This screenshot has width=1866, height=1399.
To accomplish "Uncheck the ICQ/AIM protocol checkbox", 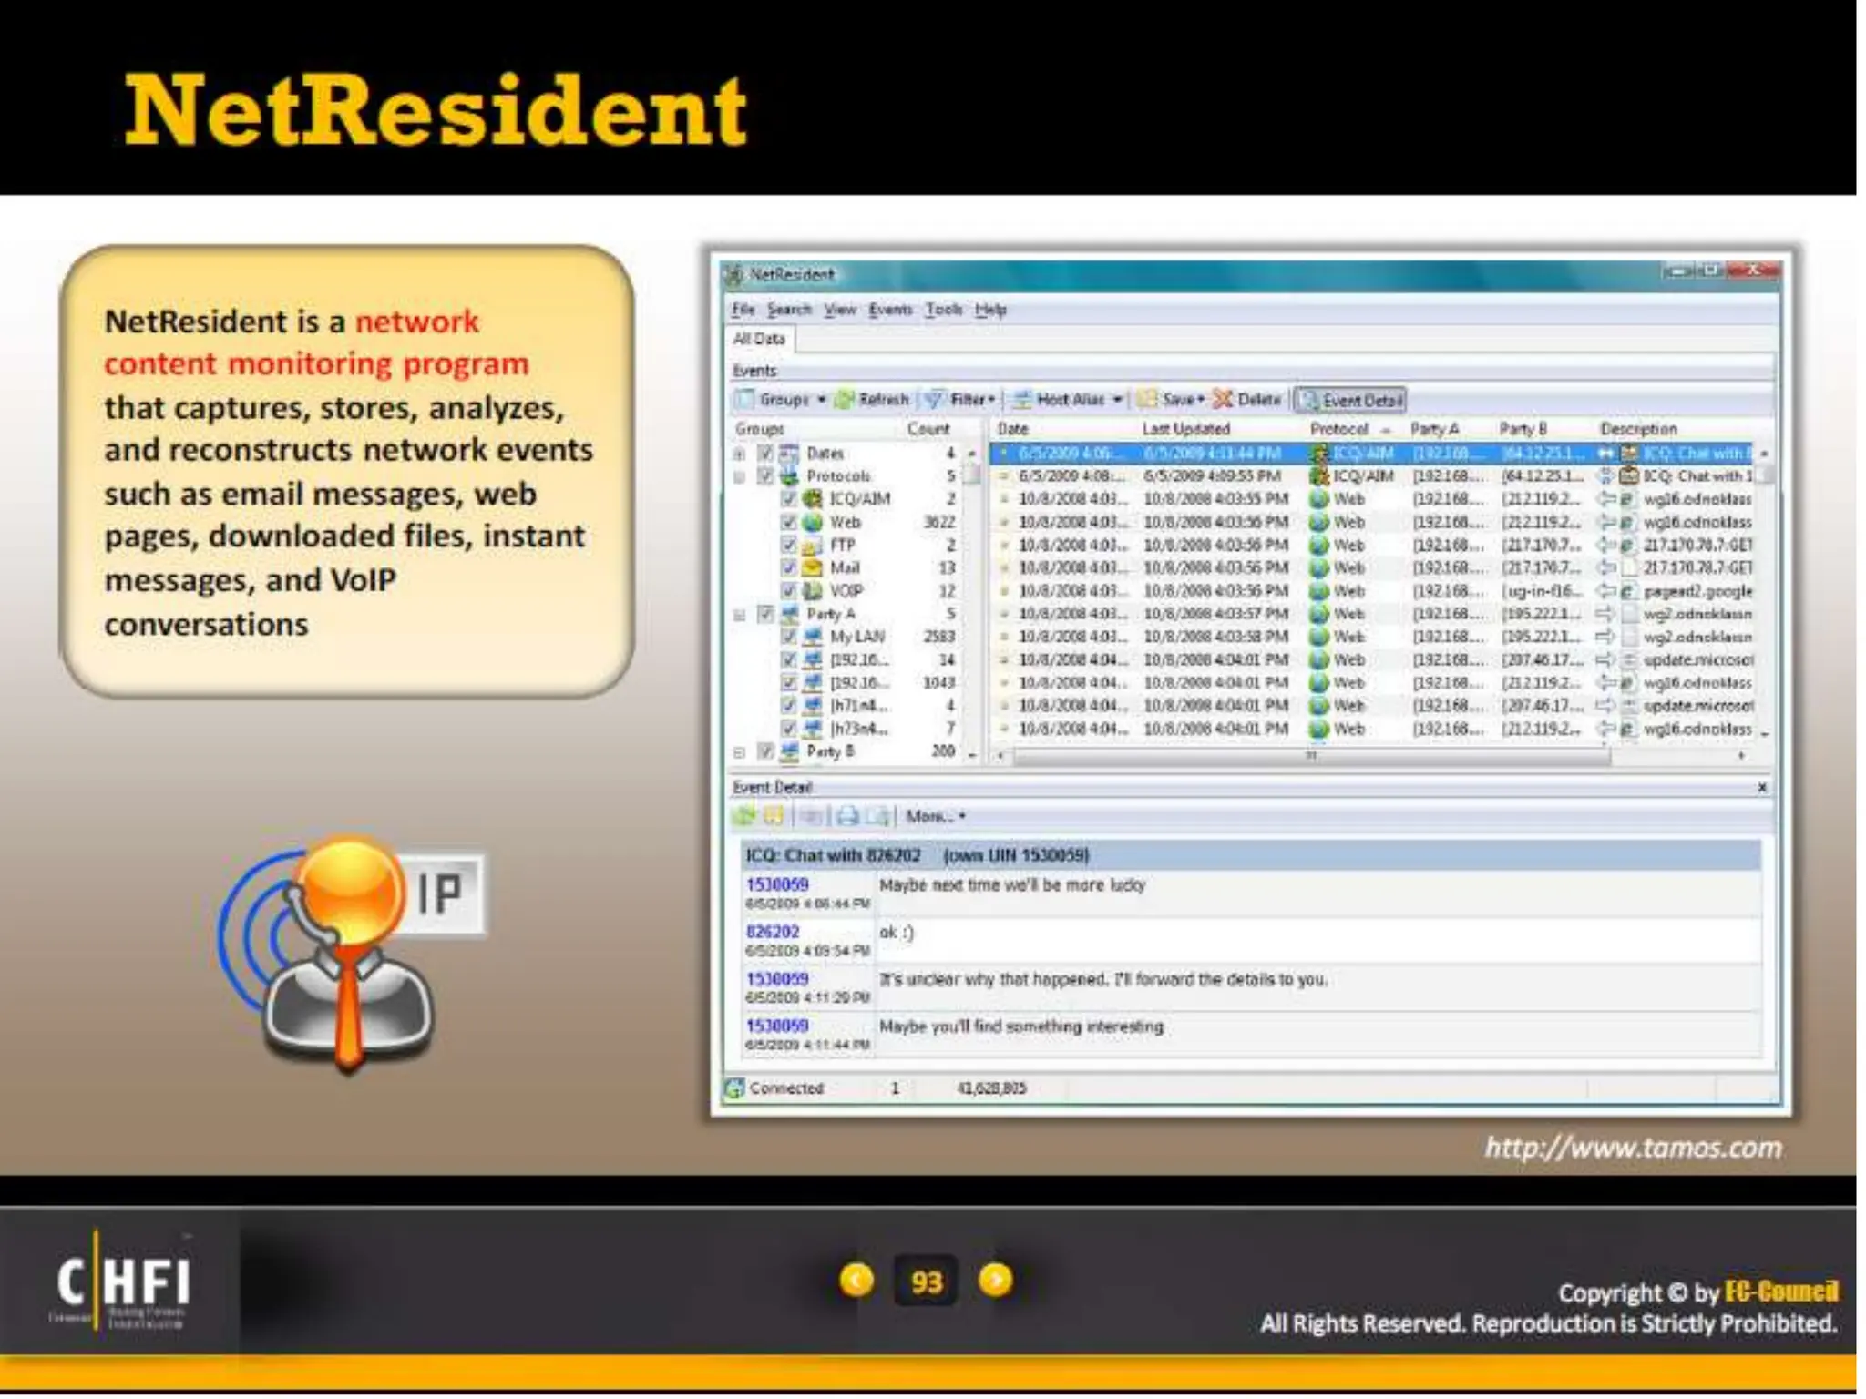I will pyautogui.click(x=789, y=499).
